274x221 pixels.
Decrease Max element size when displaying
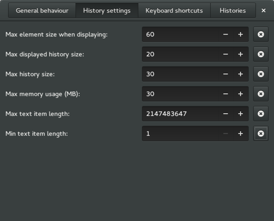(x=225, y=35)
